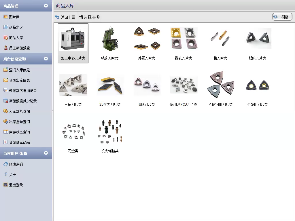Click the 关于 link
295x221 pixels.
pyautogui.click(x=12, y=175)
